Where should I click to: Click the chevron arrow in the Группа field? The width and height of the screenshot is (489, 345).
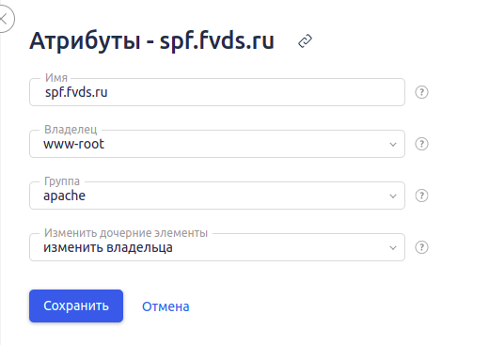tap(393, 196)
